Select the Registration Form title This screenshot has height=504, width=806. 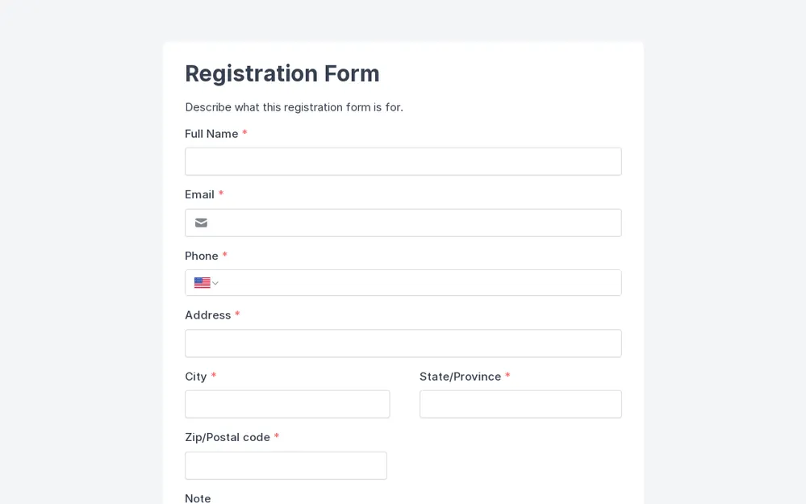pos(282,73)
